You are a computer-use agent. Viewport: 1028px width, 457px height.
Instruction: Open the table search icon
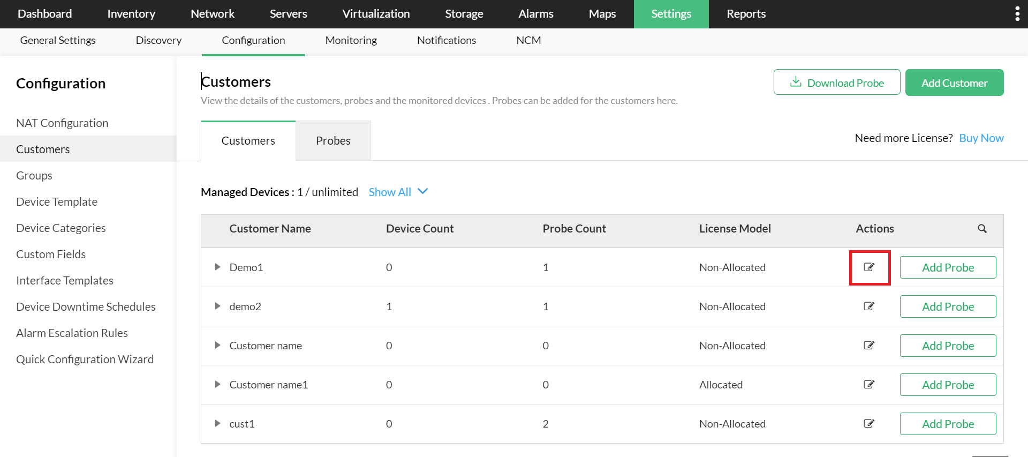(982, 229)
